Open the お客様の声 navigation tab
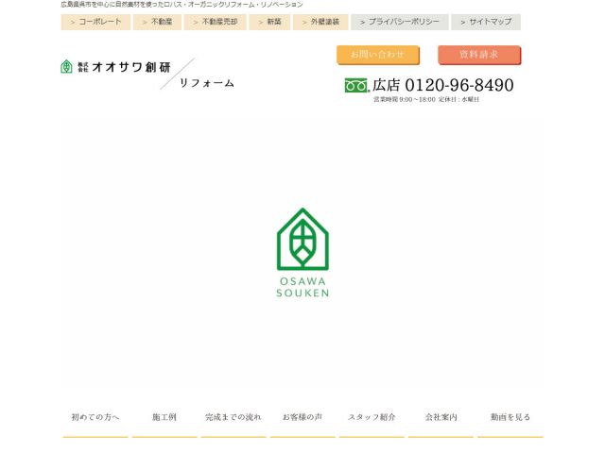Viewport: 605px width, 453px height. click(302, 417)
